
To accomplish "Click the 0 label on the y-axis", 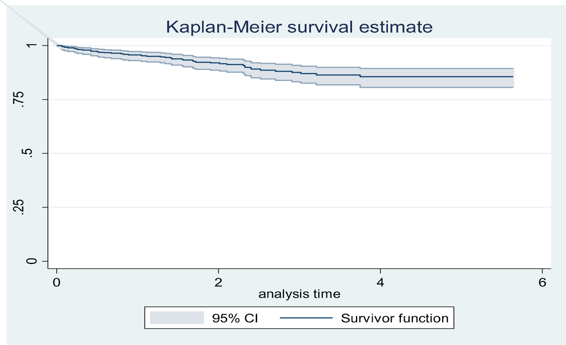I will coord(31,261).
